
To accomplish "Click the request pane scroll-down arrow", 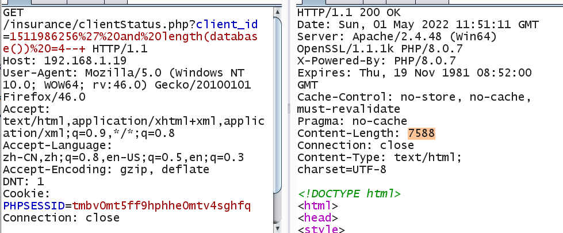I will click(x=277, y=228).
